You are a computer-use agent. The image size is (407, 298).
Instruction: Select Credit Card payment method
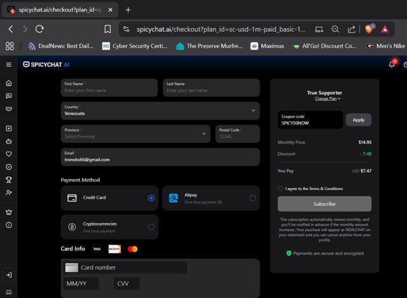109,198
